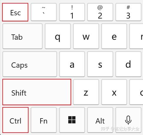Tap the Windows logo key
The image size is (143, 135).
click(x=72, y=120)
